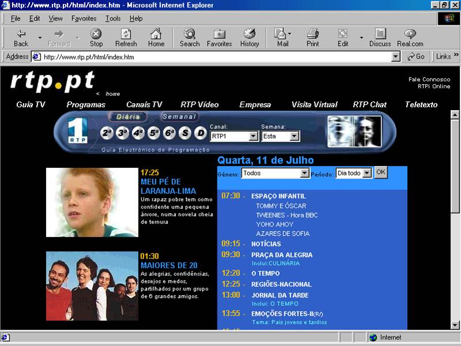The height and width of the screenshot is (346, 461).
Task: Select the 5ª weekday button
Action: [x=154, y=133]
